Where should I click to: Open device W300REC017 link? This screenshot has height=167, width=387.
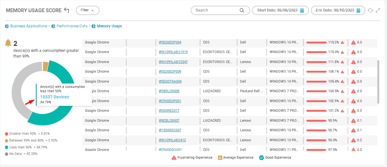[169, 111]
